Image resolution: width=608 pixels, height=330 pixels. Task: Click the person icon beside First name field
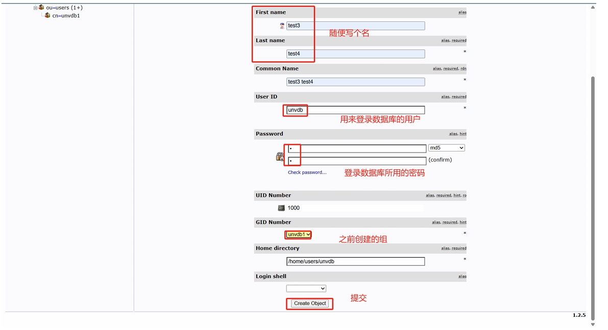[282, 26]
